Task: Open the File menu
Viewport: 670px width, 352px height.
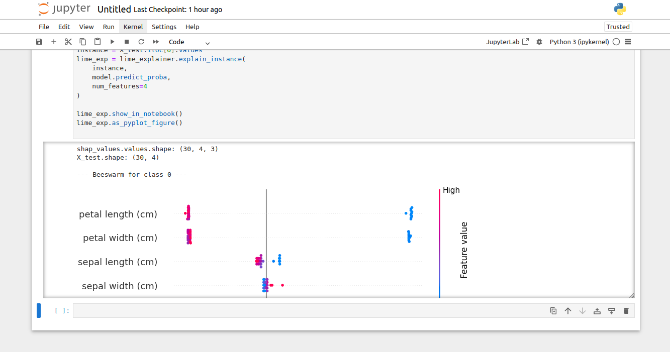Action: tap(44, 27)
